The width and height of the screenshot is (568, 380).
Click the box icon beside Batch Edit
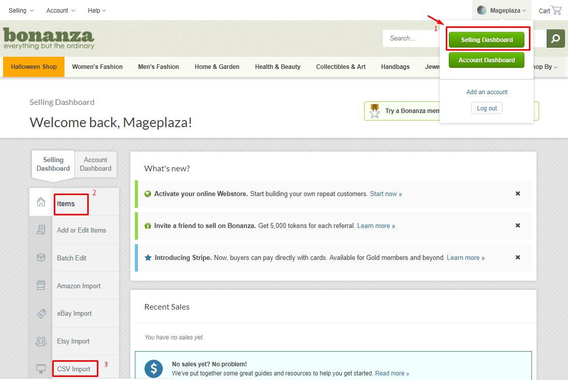coord(41,257)
